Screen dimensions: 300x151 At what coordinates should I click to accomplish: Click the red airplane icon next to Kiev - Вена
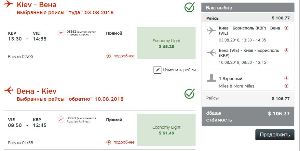click(9, 5)
